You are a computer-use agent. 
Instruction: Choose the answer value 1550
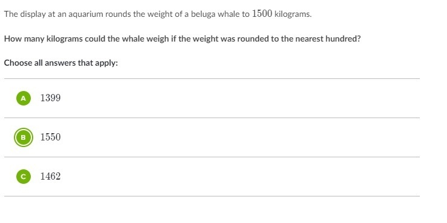coord(51,137)
